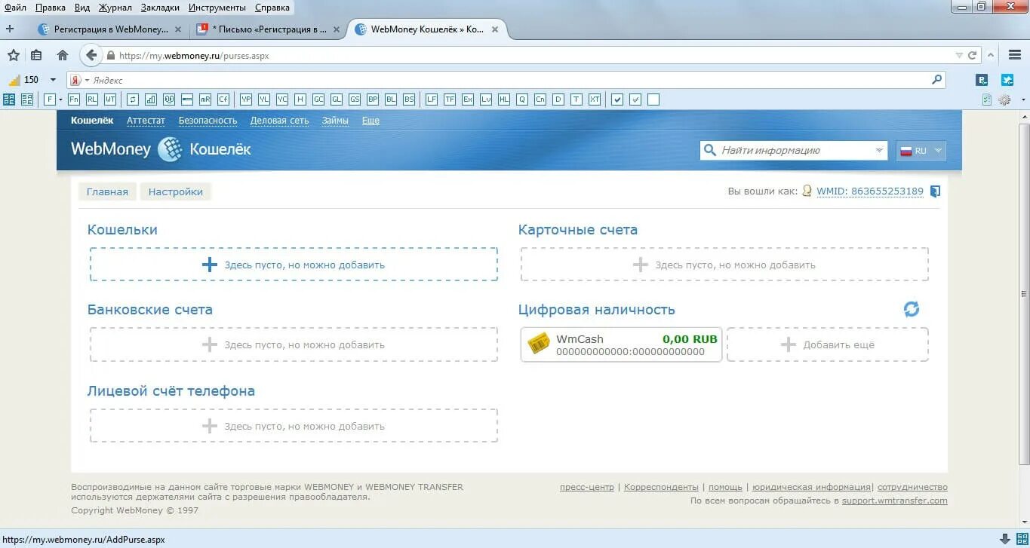The width and height of the screenshot is (1030, 548).
Task: Reload the current page
Action: (973, 55)
